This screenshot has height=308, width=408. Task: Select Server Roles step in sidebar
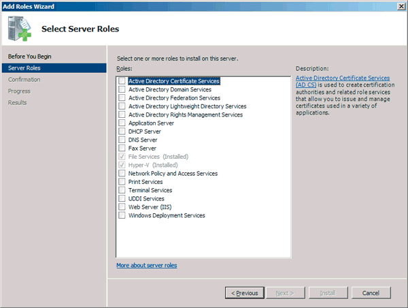point(24,68)
